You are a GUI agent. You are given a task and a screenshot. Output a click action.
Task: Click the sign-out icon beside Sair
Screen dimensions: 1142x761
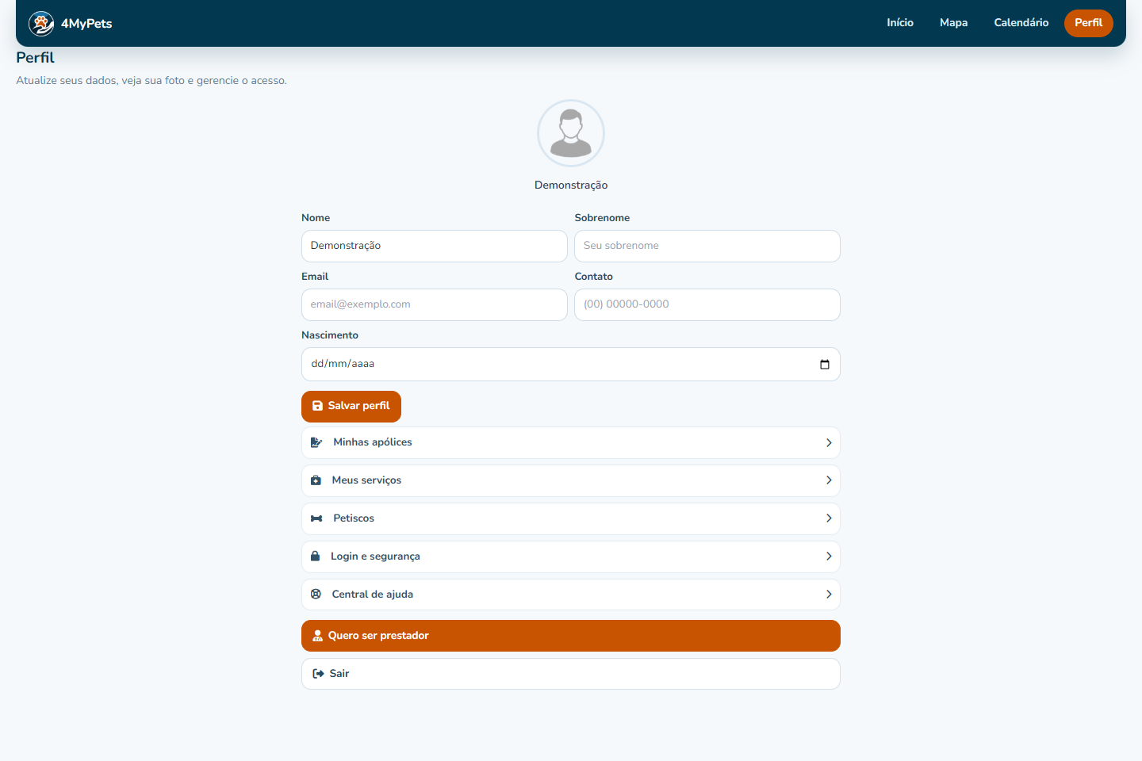click(x=318, y=674)
